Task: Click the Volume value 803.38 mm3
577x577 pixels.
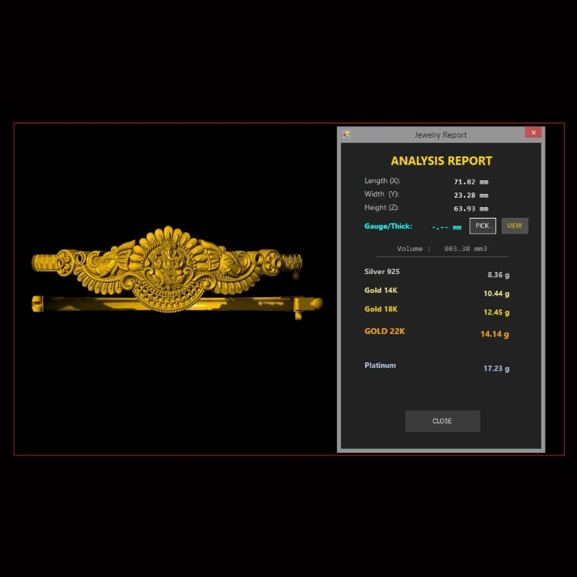Action: 465,249
